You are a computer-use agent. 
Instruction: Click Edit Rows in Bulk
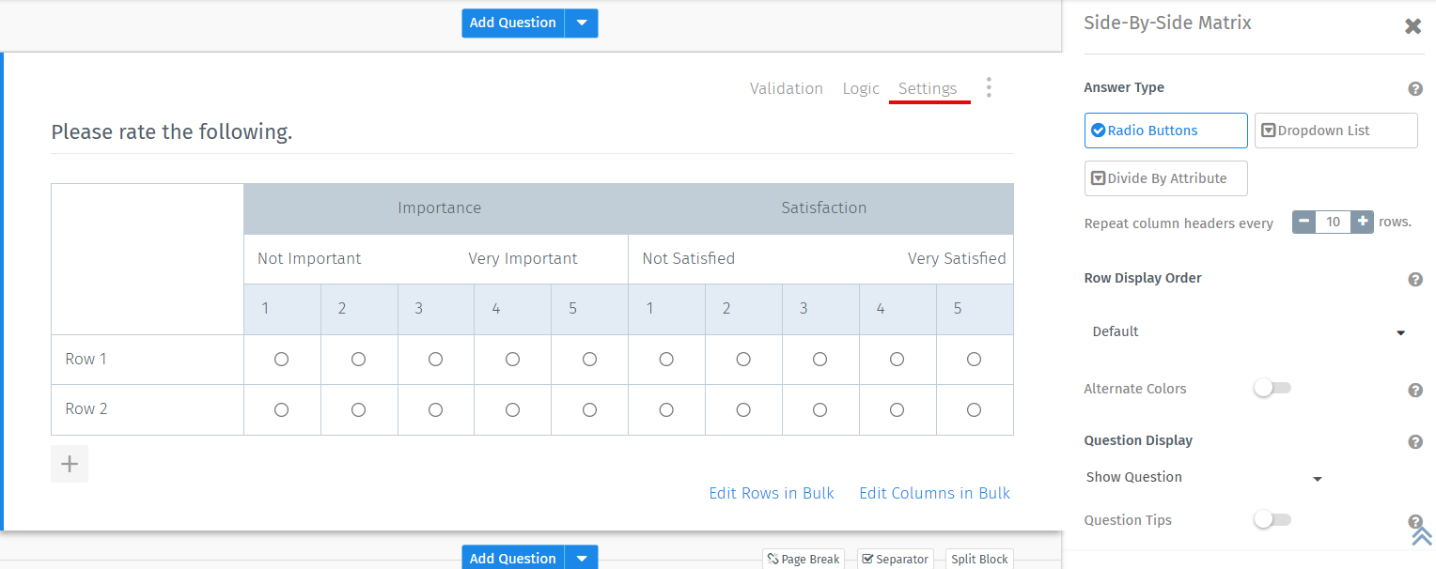pyautogui.click(x=771, y=493)
